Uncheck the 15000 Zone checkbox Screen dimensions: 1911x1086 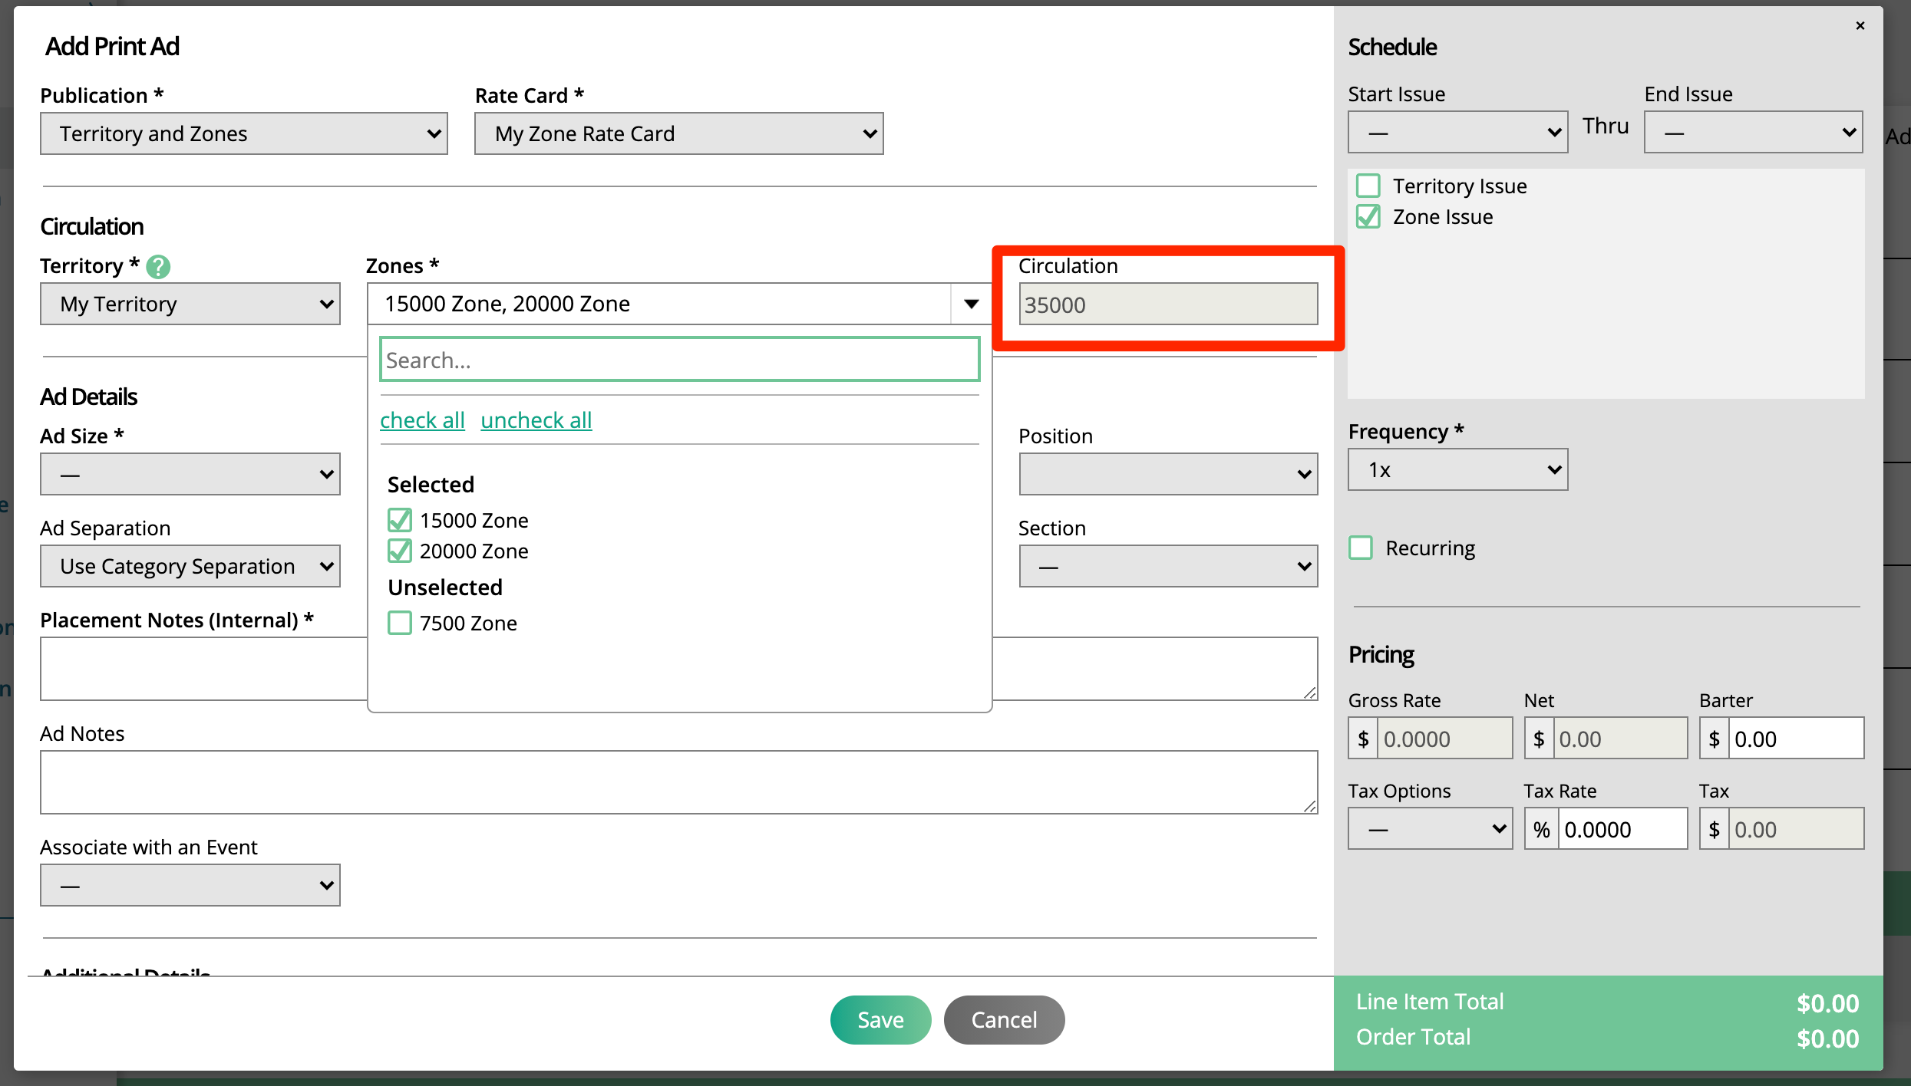coord(400,521)
